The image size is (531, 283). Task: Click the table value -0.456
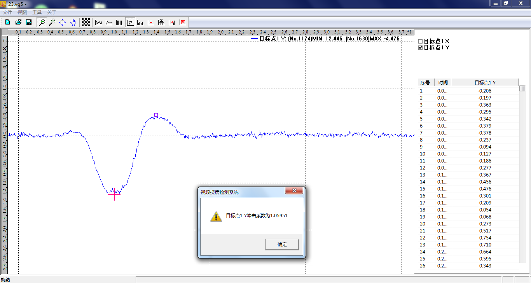(x=485, y=182)
